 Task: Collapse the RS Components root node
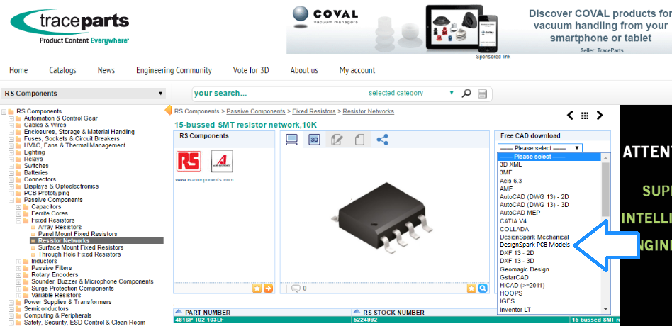(x=4, y=111)
